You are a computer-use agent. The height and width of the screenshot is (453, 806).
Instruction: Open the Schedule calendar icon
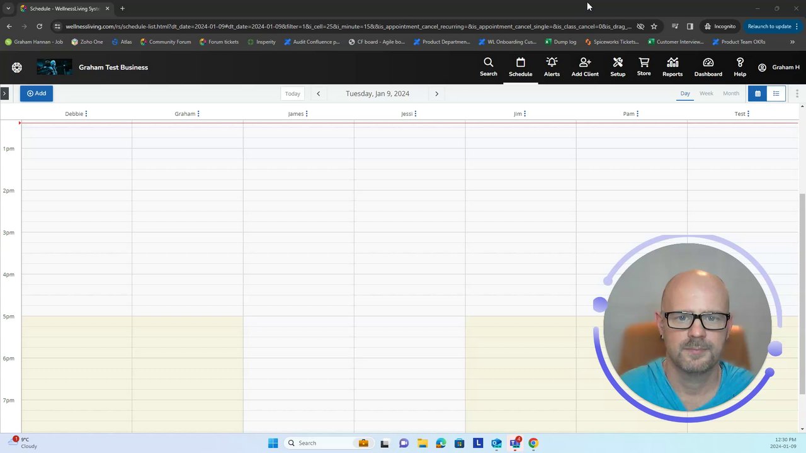[x=520, y=67]
